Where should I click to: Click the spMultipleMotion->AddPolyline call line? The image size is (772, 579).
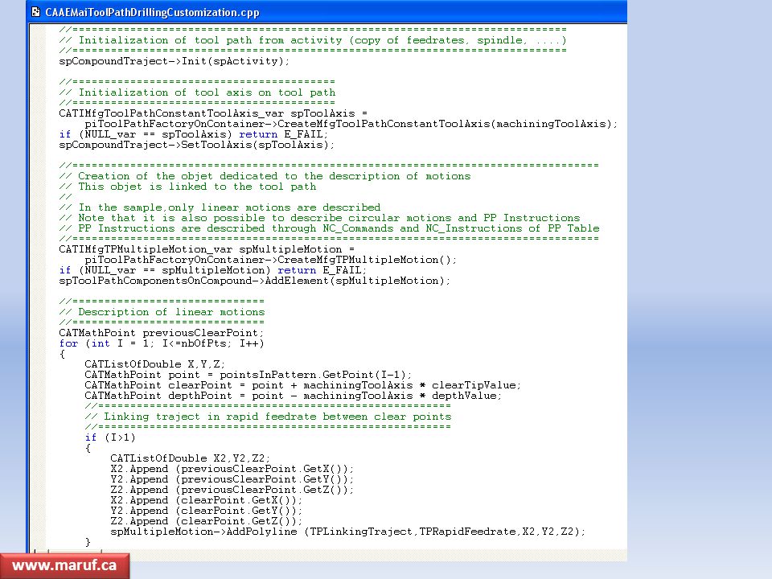[347, 532]
